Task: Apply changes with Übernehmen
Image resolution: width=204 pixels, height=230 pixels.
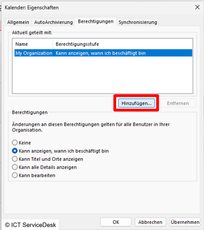Action: [x=185, y=222]
